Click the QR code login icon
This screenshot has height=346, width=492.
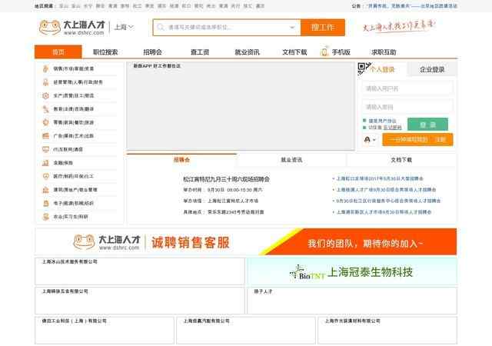[364, 68]
